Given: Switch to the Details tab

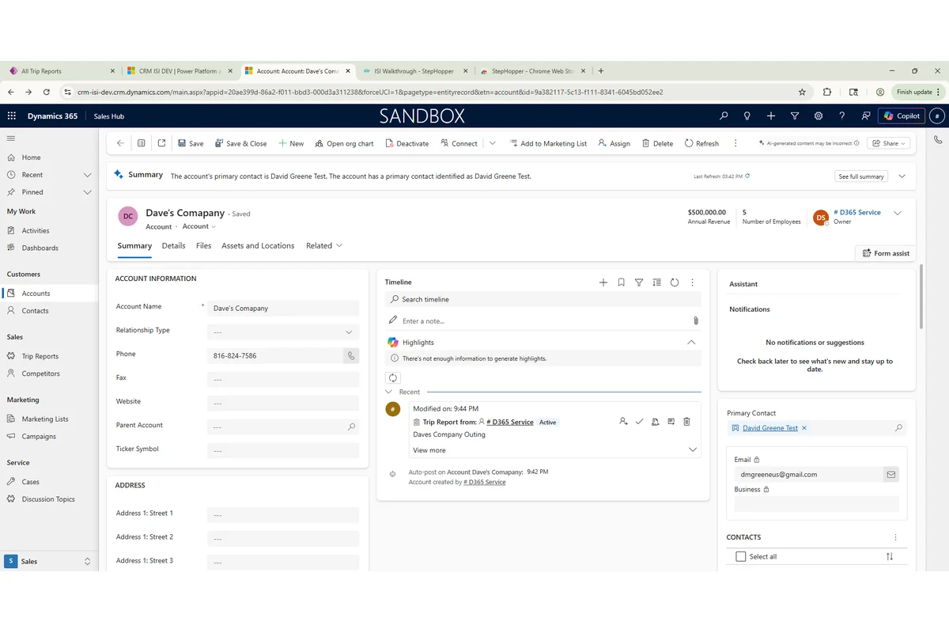Looking at the screenshot, I should pos(173,245).
